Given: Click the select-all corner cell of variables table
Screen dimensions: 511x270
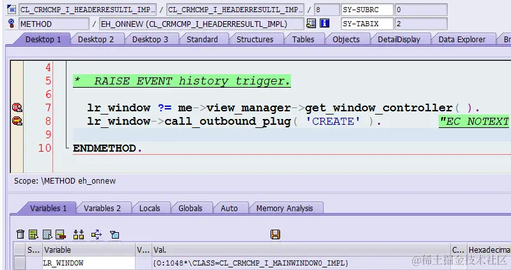Looking at the screenshot, I should click(x=20, y=250).
